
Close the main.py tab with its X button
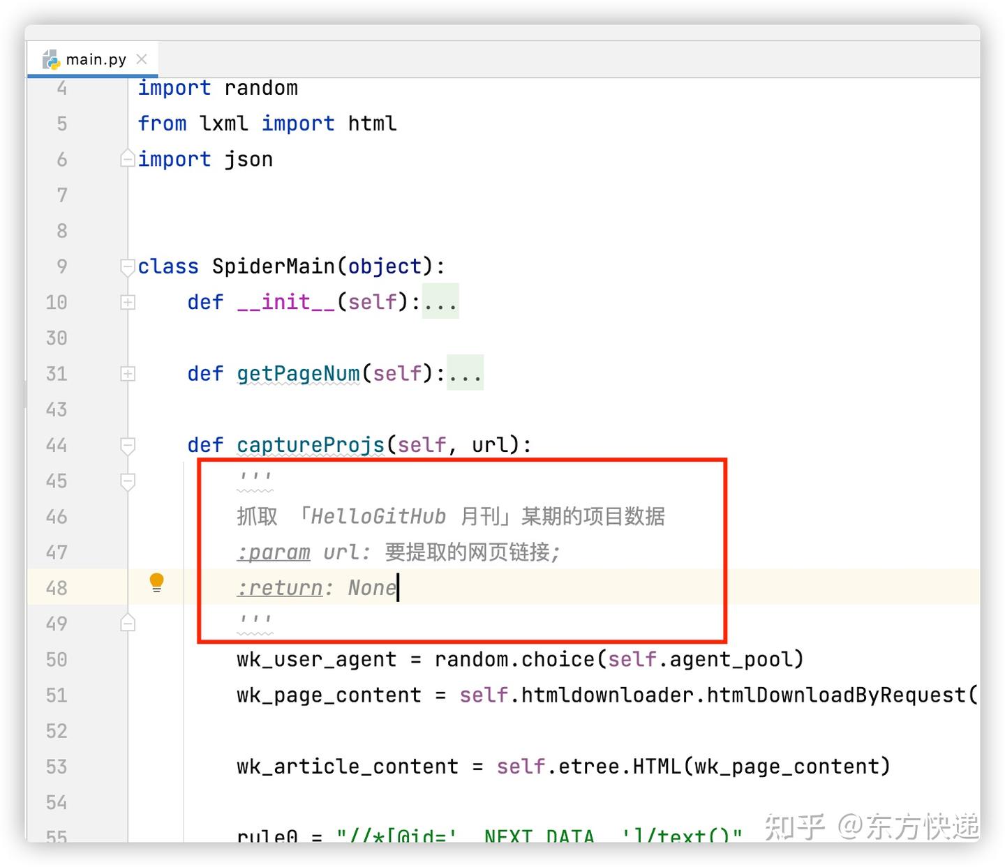(x=142, y=59)
